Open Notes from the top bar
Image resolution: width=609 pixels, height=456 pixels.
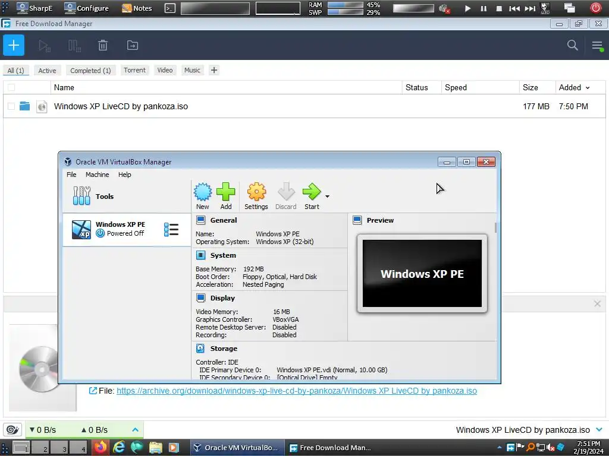137,8
